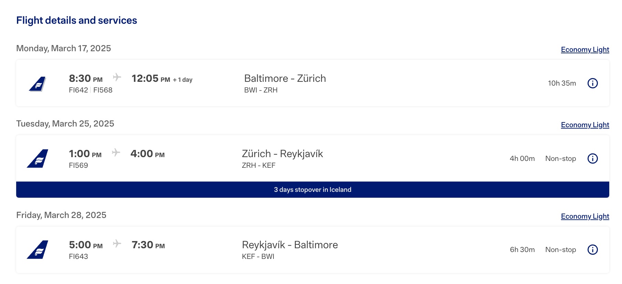Click the 3 days stopover in Iceland banner
Screen dimensions: 622x284
(312, 190)
